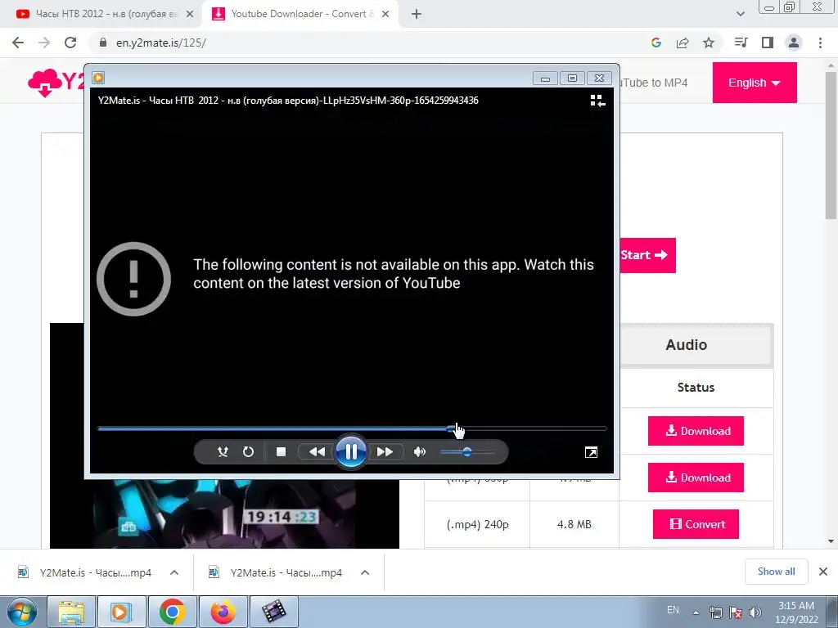
Task: Click the network tray icon
Action: [715, 612]
